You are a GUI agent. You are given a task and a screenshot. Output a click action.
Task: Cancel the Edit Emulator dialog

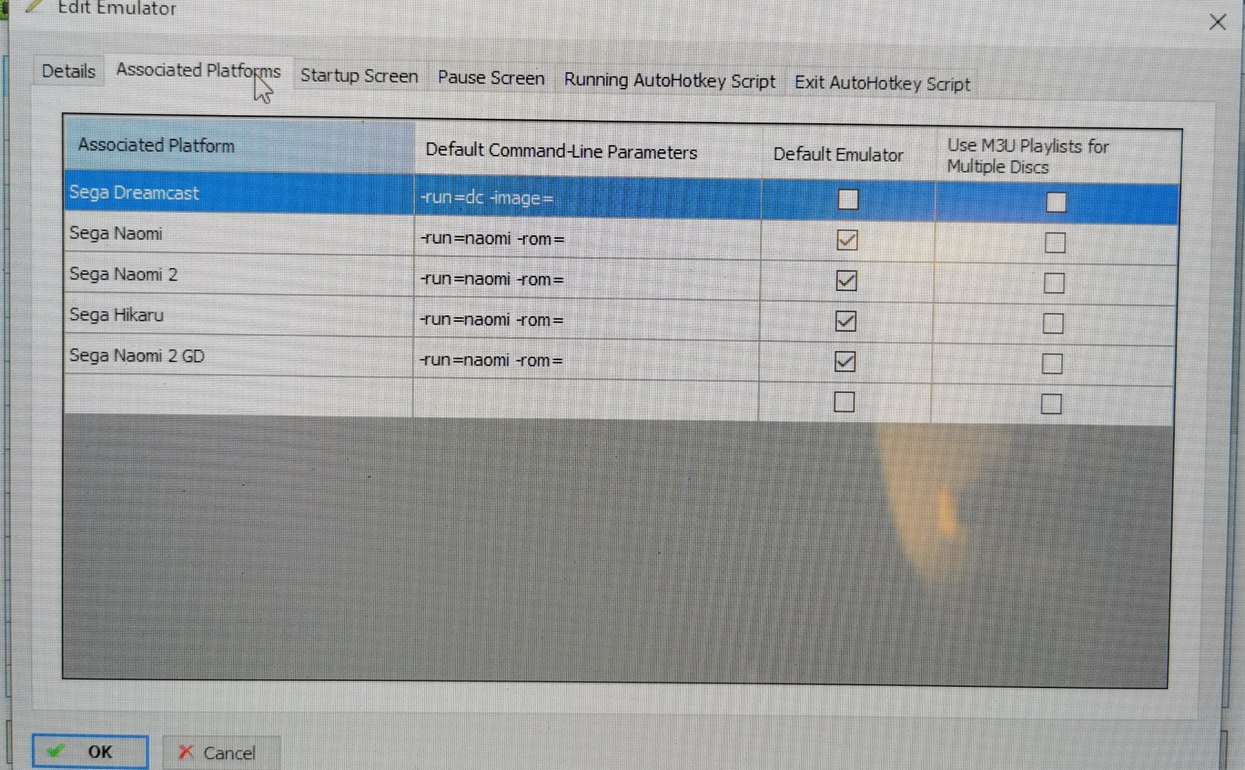[x=221, y=753]
